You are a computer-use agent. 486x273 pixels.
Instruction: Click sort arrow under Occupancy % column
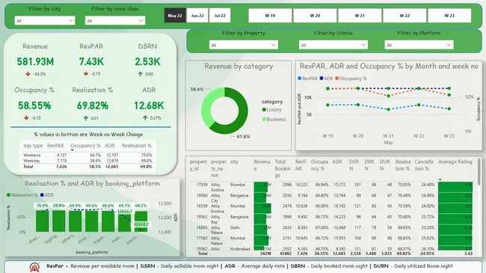coord(73,150)
